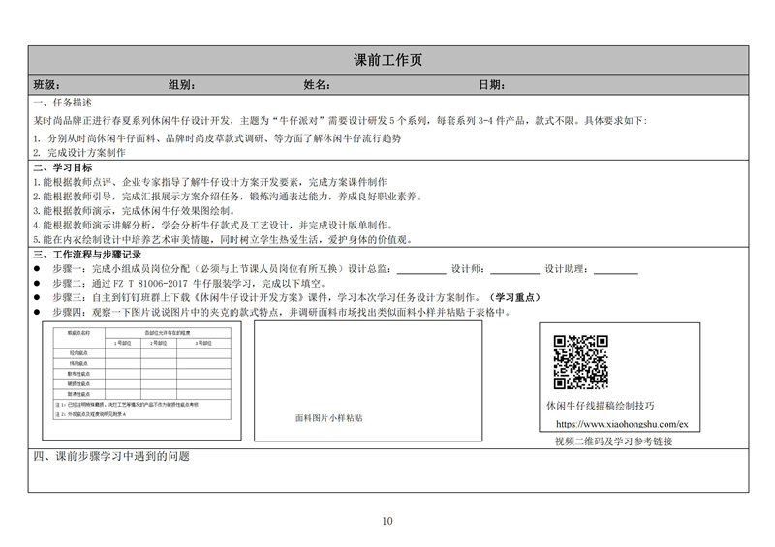Select the heading 一、任务描述
This screenshot has height=547, width=775.
[x=62, y=103]
